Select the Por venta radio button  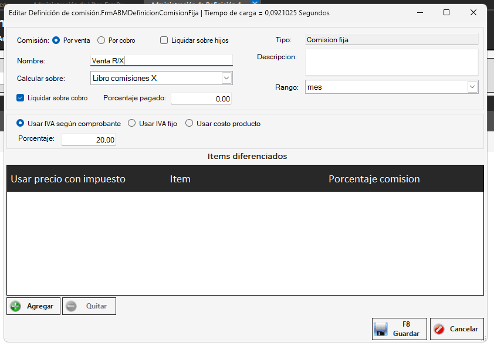coord(56,40)
